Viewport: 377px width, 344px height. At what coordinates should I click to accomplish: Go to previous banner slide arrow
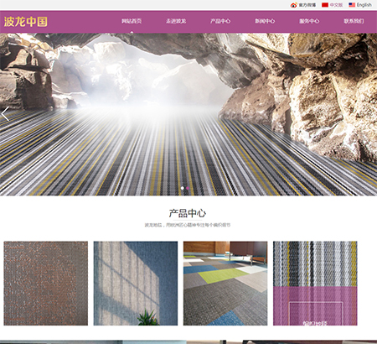(5, 114)
